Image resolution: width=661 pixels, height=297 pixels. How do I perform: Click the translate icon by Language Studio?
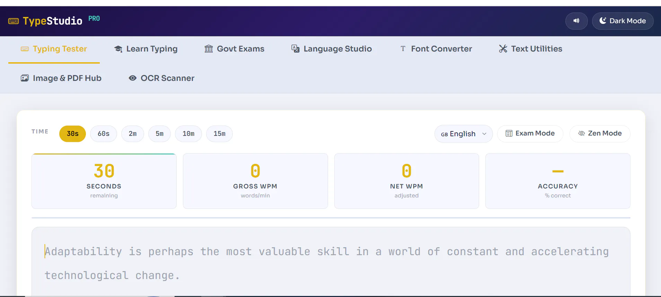tap(295, 49)
